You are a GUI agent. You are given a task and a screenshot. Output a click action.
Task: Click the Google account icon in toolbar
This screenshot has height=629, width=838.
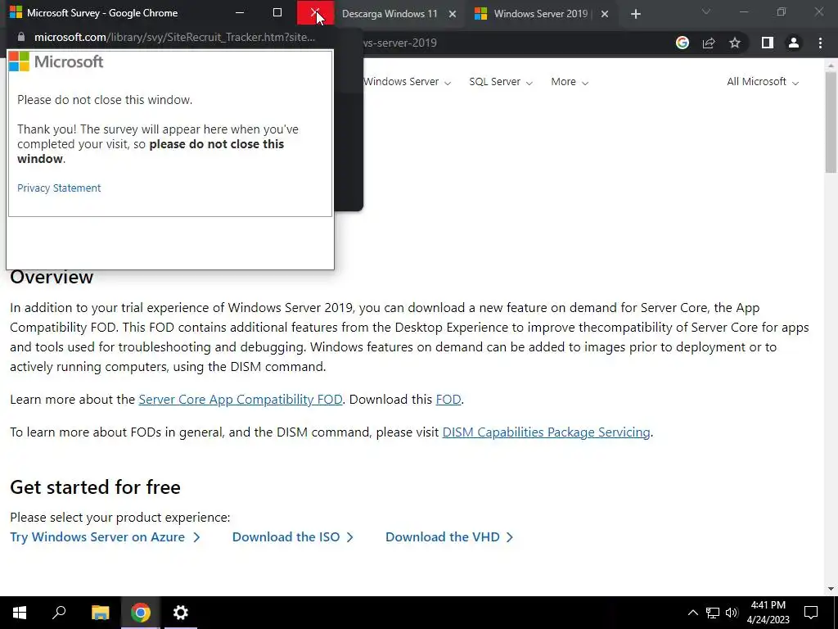[x=682, y=43]
